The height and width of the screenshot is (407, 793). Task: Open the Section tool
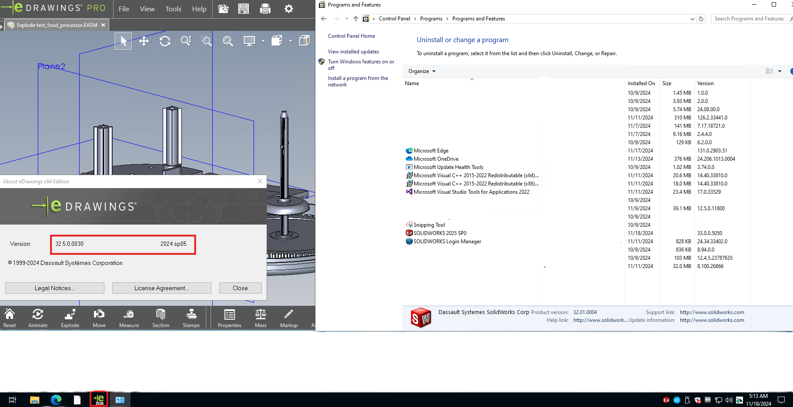click(160, 318)
